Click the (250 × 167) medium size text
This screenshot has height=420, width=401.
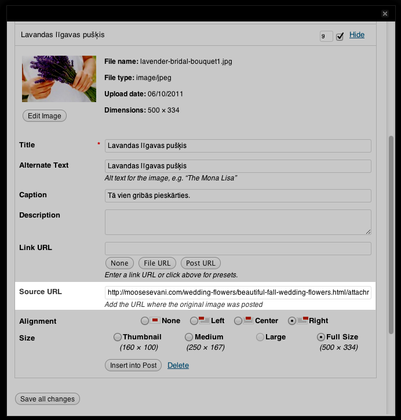click(206, 347)
